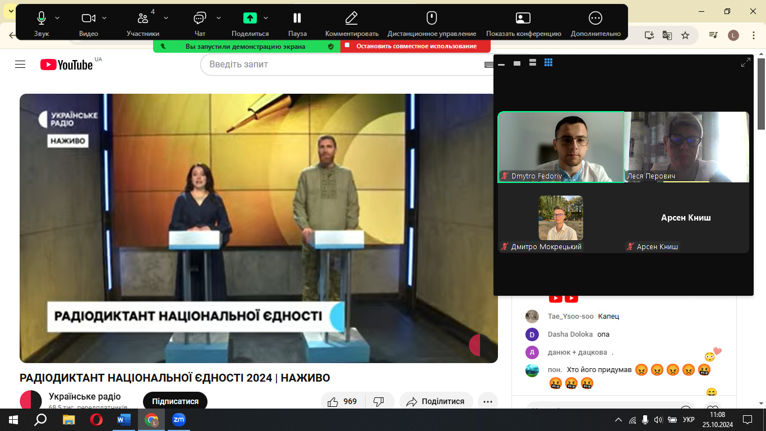Select the Комментировать annotation pencil
Viewport: 766px width, 431px height.
[352, 19]
